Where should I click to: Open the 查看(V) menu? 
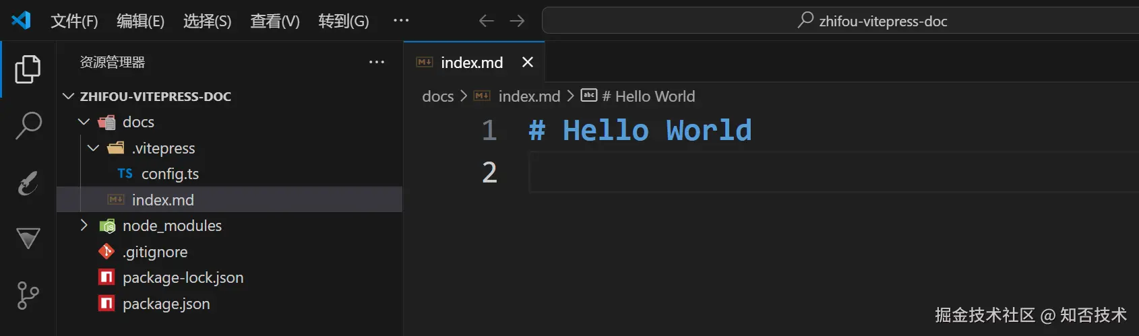click(x=274, y=21)
